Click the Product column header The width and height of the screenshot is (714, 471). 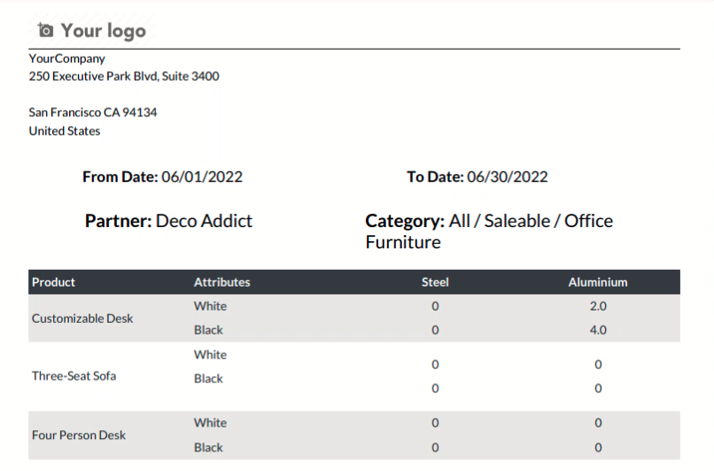coord(53,282)
